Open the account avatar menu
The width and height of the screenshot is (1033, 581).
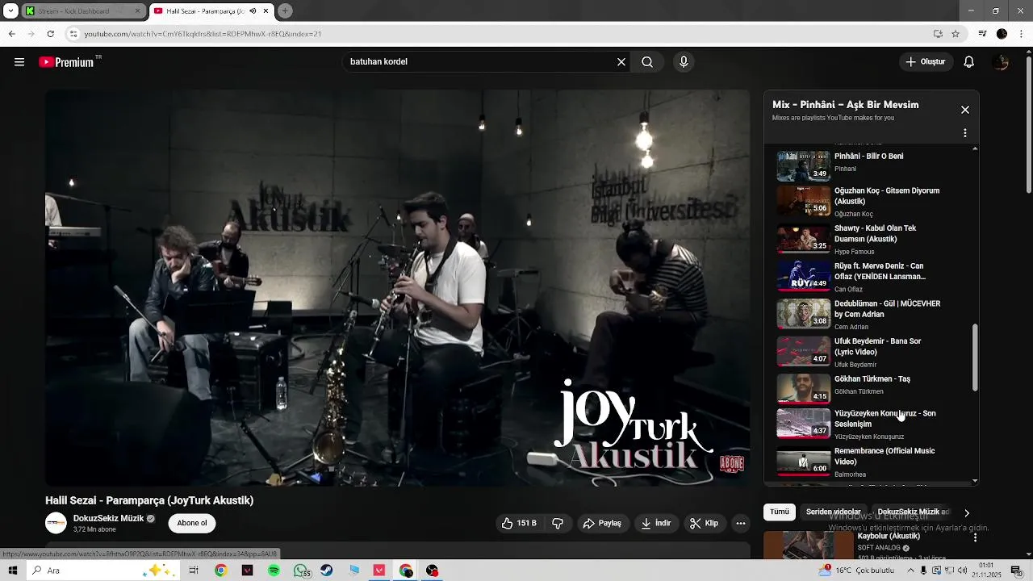coord(1002,62)
